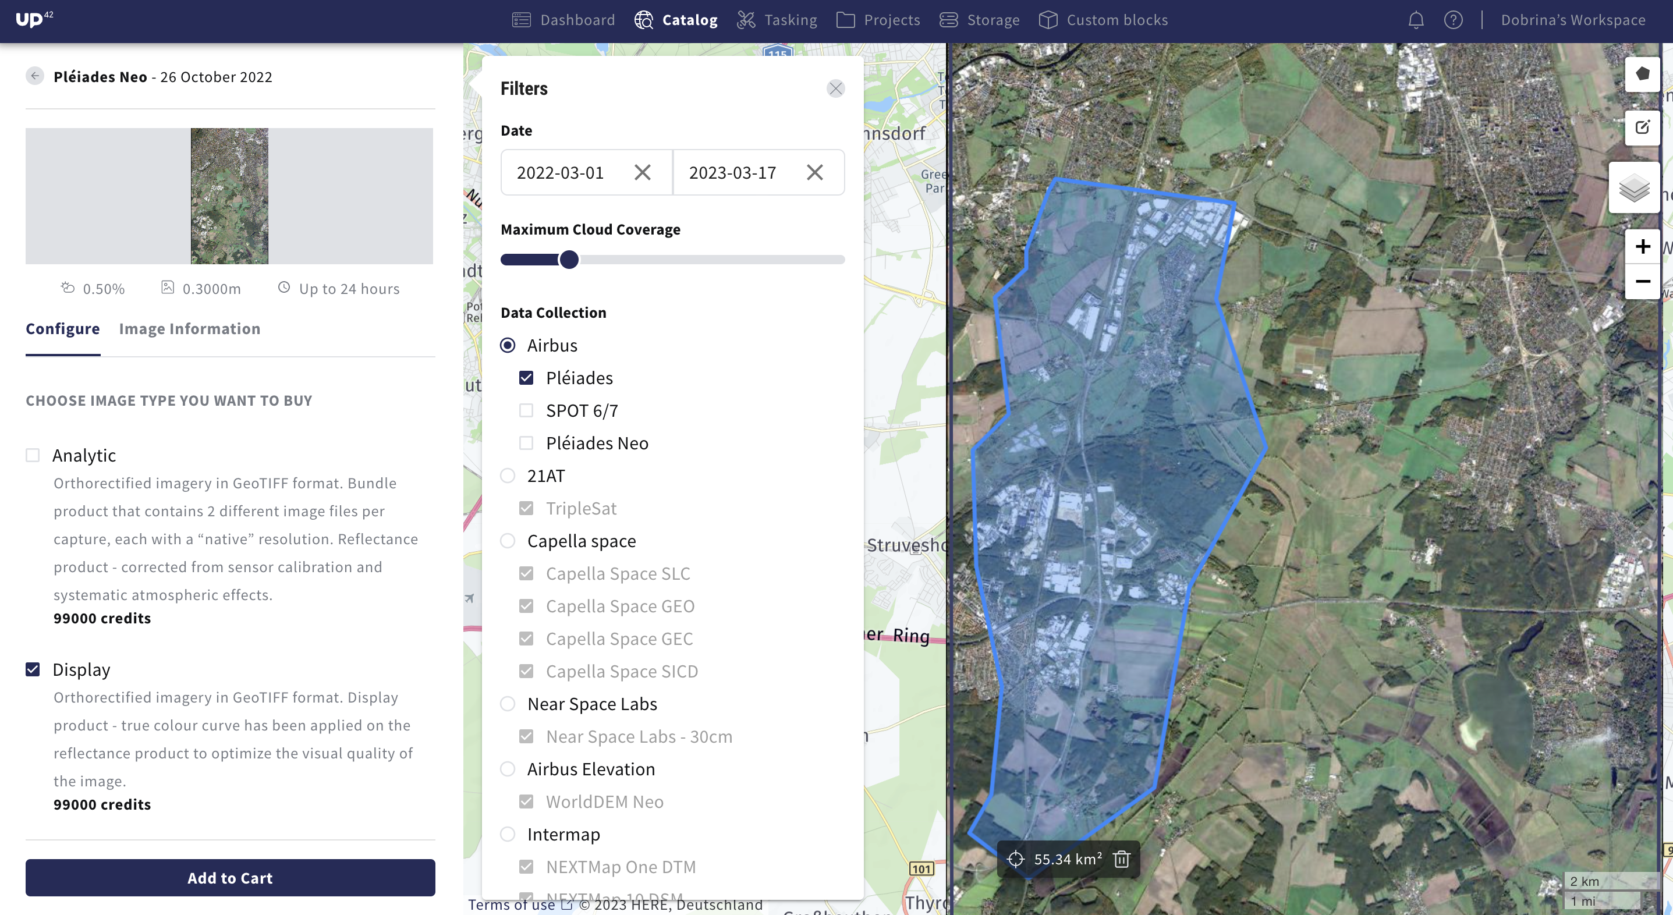Click the end date field 2023-03-17

[x=758, y=172]
